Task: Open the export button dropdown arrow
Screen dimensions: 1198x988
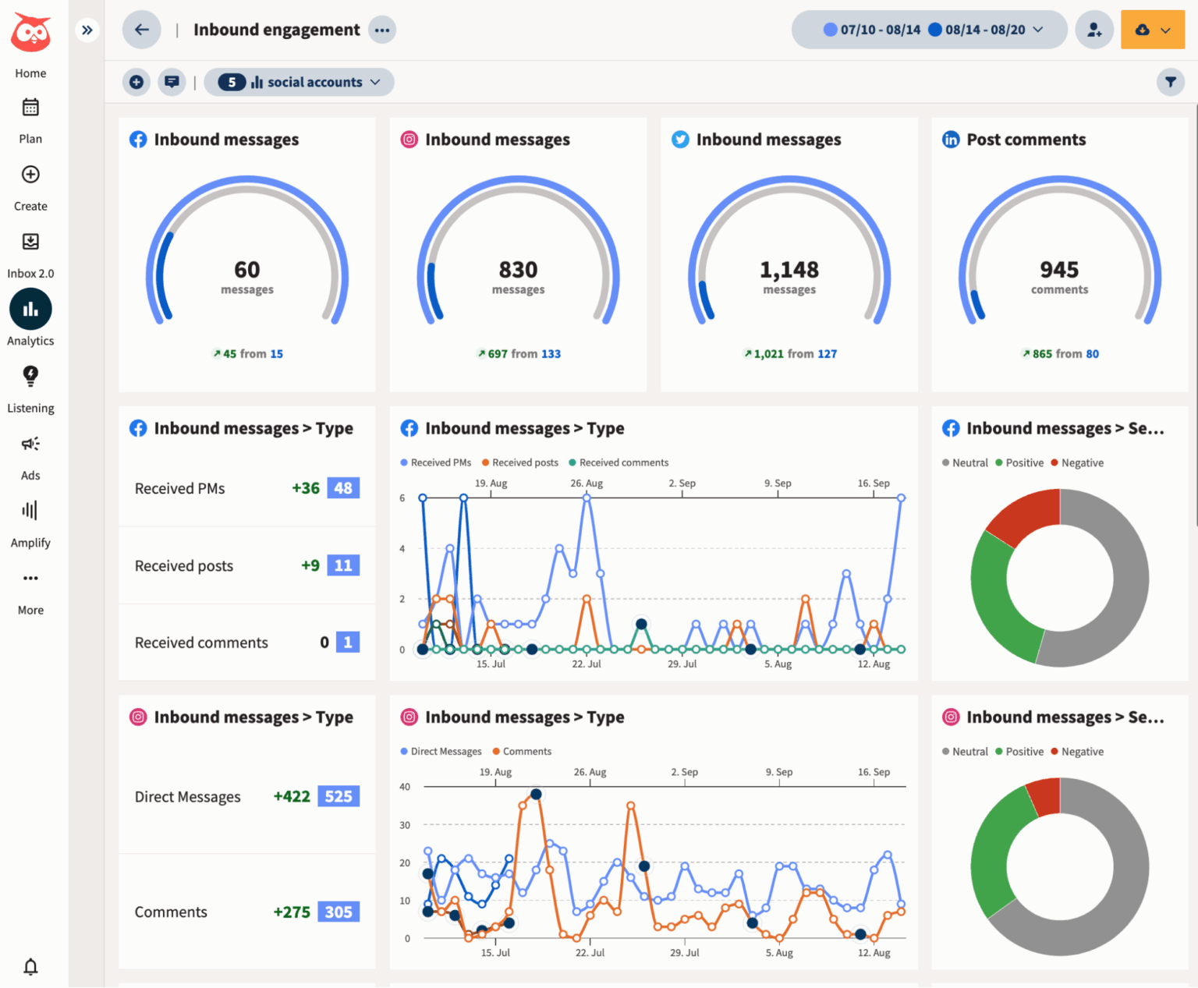Action: 1164,30
